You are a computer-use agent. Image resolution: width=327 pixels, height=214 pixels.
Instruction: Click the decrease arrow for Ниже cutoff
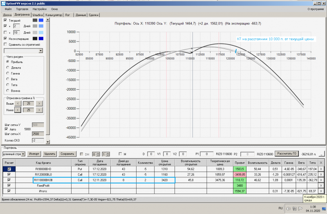18,110
